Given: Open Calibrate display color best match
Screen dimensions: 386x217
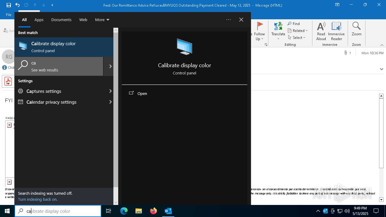Looking at the screenshot, I should coord(64,47).
